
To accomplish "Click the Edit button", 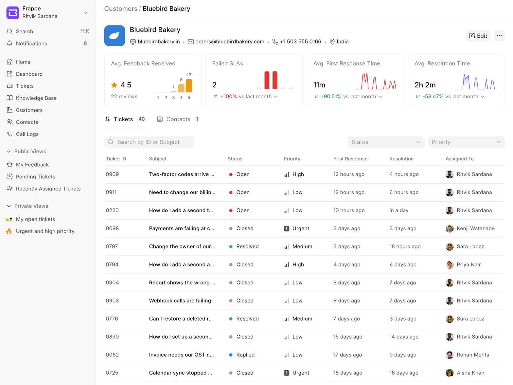I will click(x=478, y=36).
